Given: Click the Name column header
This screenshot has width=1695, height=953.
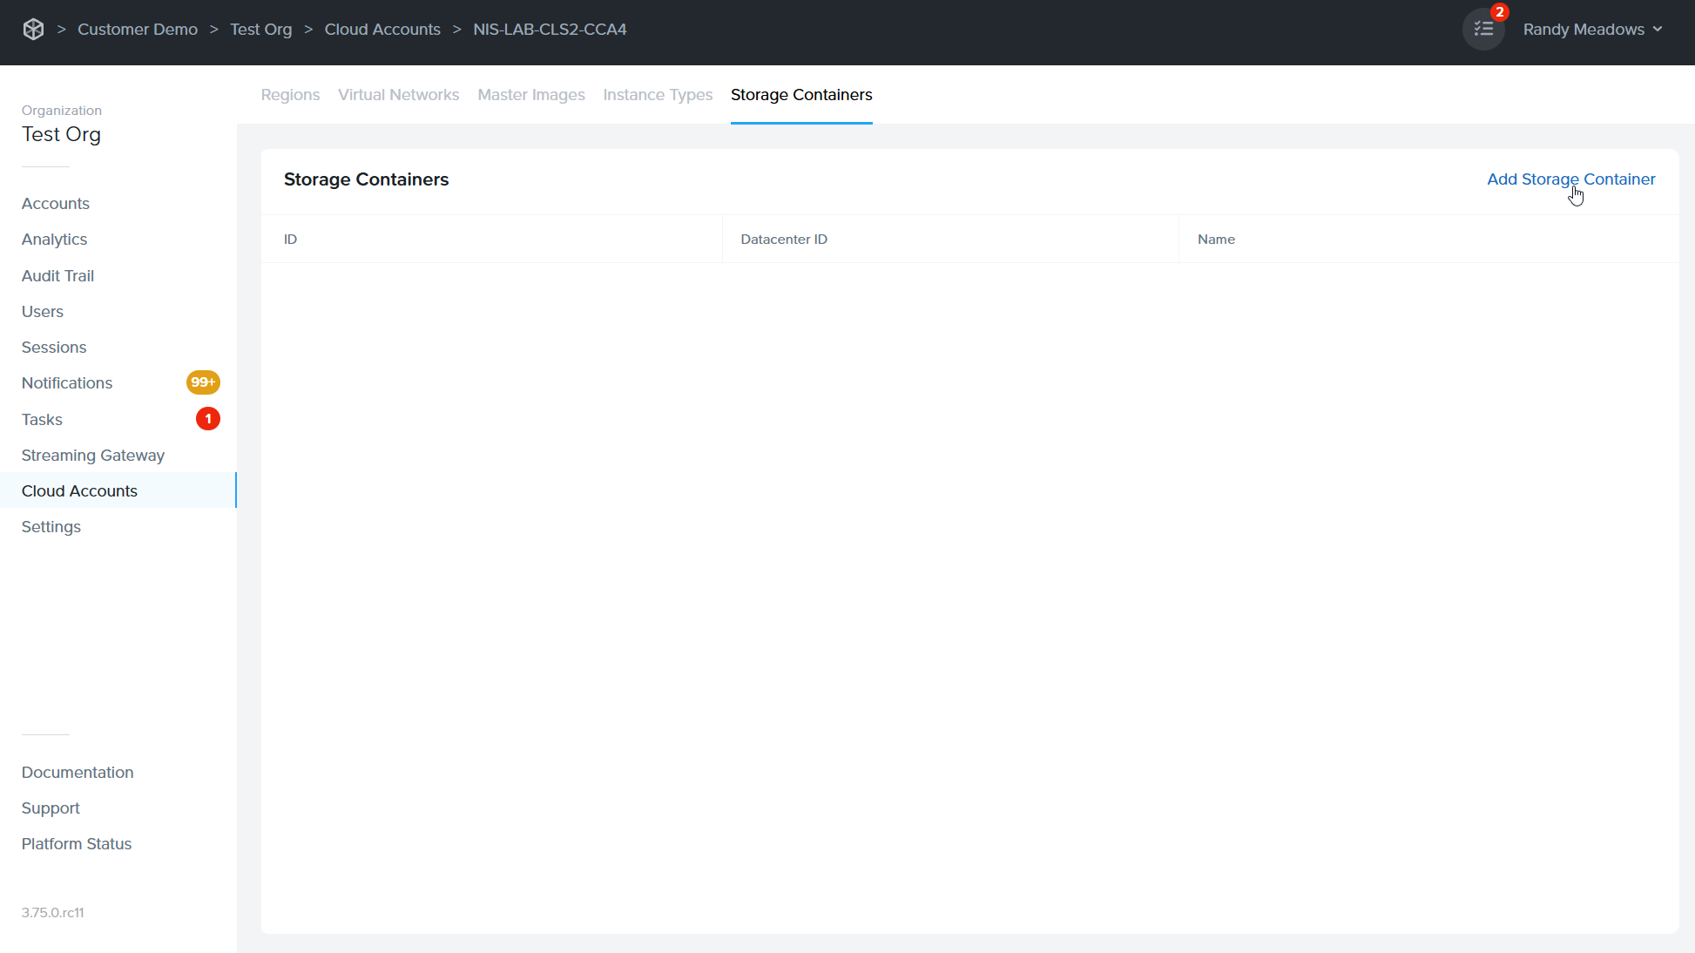Looking at the screenshot, I should [x=1216, y=239].
